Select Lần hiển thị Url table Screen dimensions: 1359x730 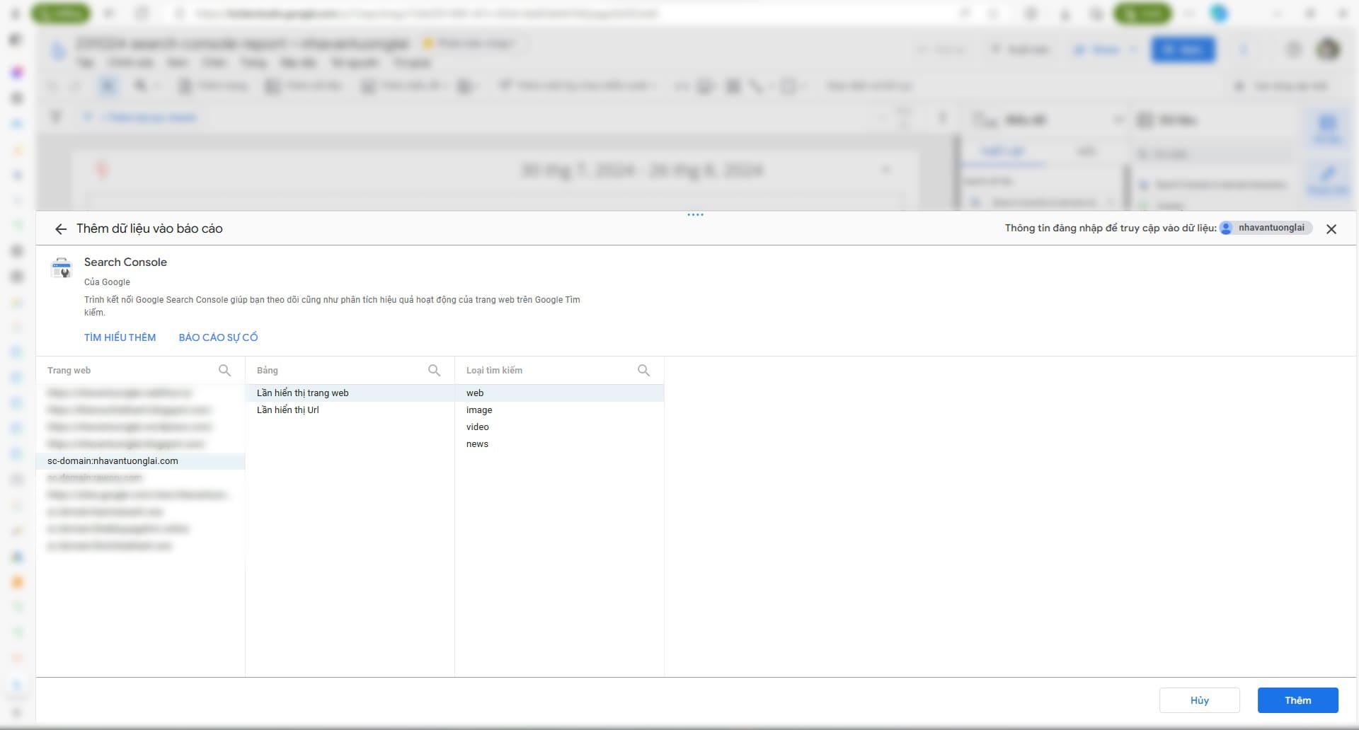pos(350,410)
